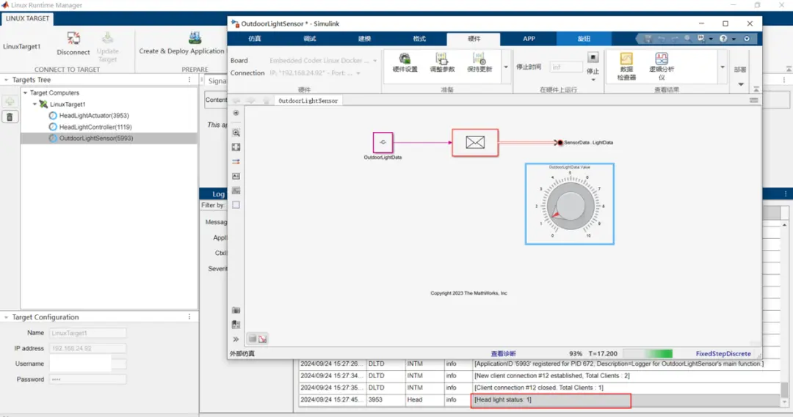Click the SensorData.LightData port label
Viewport: 793px width, 417px height.
(x=588, y=143)
